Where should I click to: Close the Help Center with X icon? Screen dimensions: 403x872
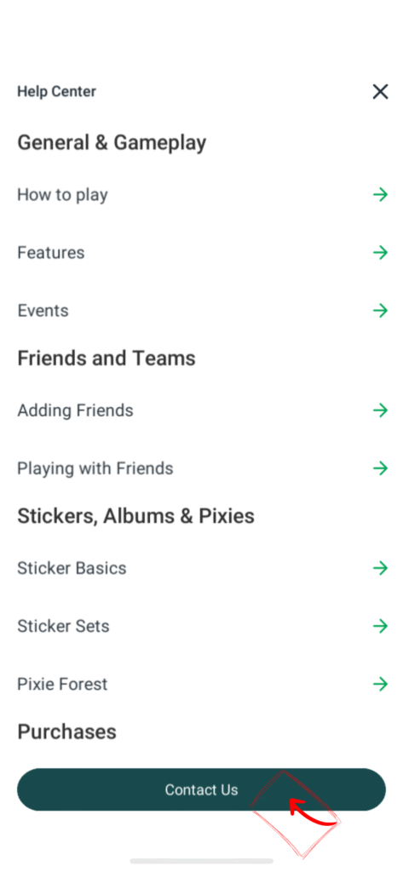[x=380, y=92]
